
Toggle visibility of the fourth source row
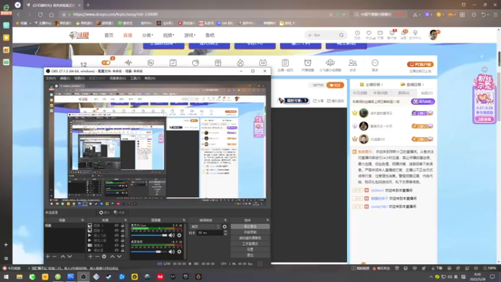(x=116, y=241)
